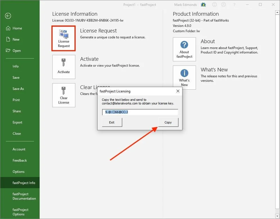Click "fastProject (32-bit) - Part of fastWorks" text
This screenshot has width=280, height=219.
pos(201,20)
